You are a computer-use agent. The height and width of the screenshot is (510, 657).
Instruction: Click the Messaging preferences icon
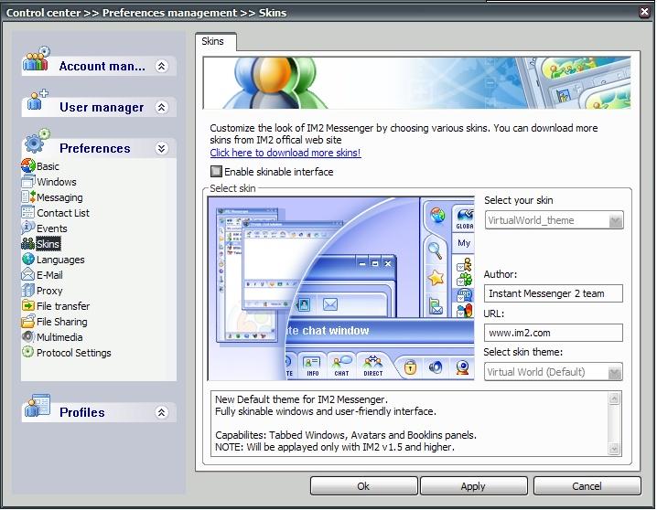tap(28, 197)
